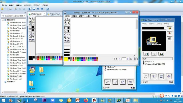Click scroll-down arrow of front whiteboard canvas
Image resolution: width=183 pixels, height=103 pixels.
point(137,53)
